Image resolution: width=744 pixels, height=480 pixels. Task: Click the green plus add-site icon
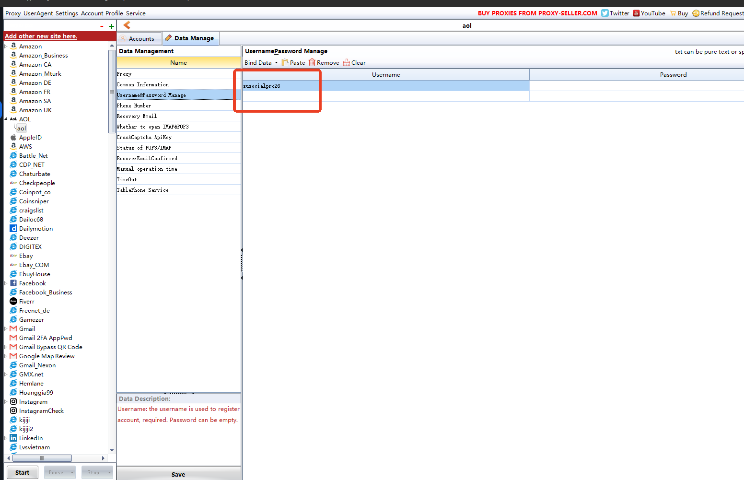click(x=112, y=26)
